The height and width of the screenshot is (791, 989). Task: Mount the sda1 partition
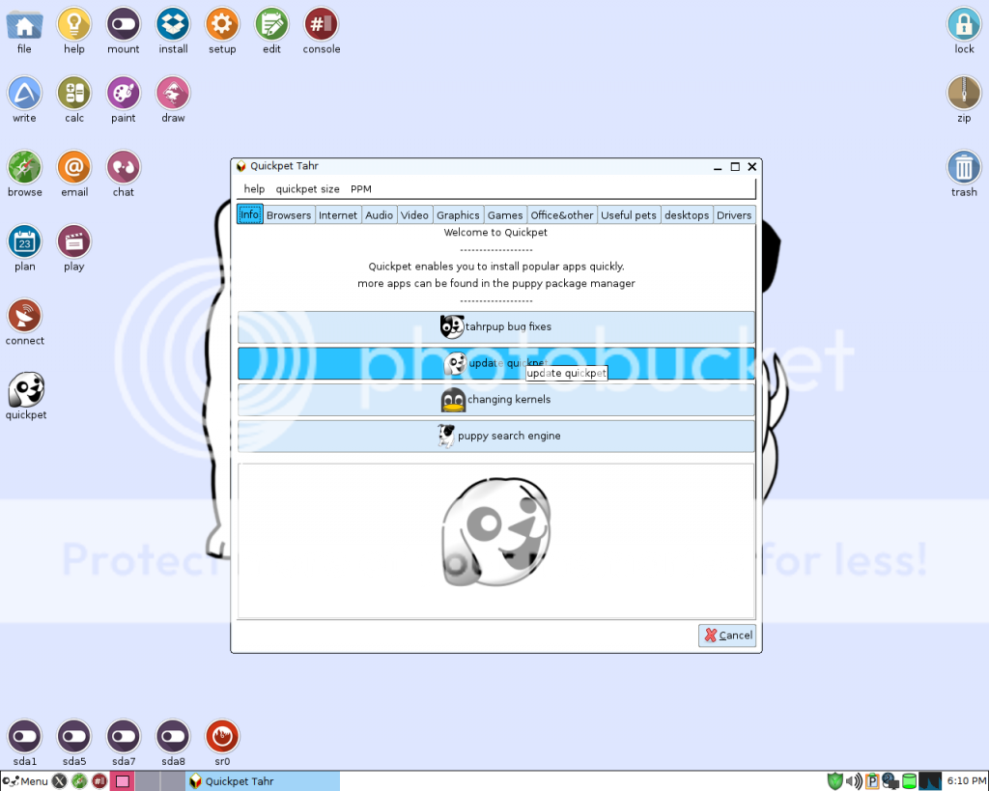tap(24, 736)
